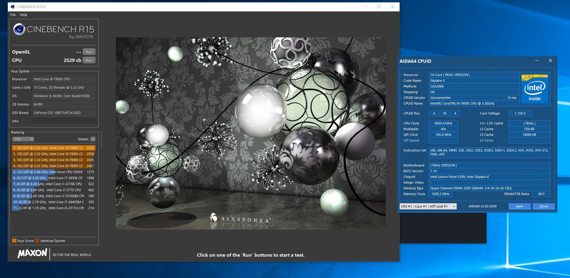Click the CPUID Name value in AIDA64
The image size is (570, 278).
click(474, 103)
